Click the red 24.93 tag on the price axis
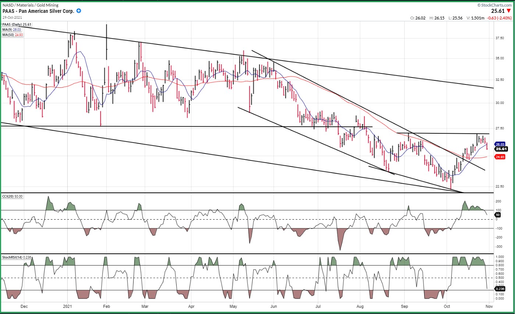Image resolution: width=515 pixels, height=314 pixels. point(500,157)
